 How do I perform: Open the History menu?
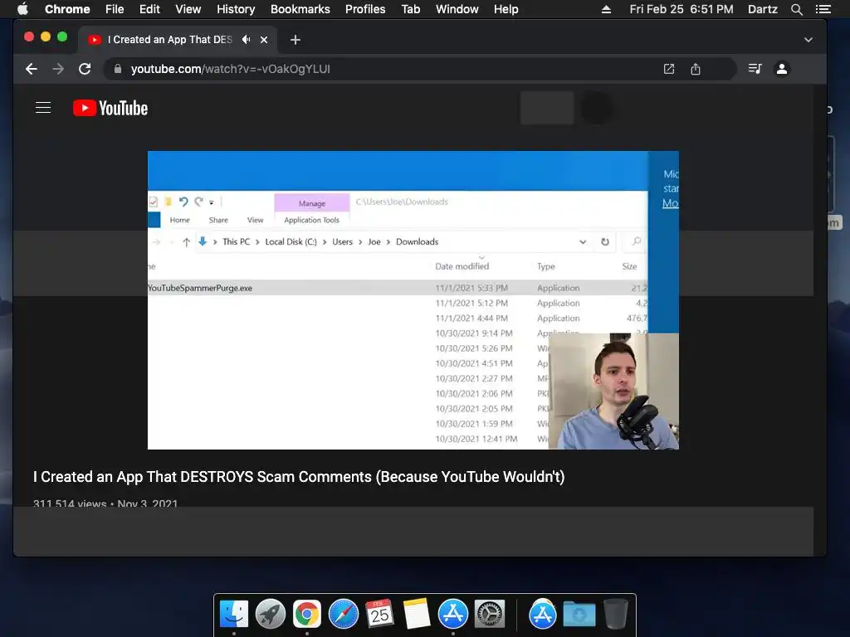coord(236,9)
